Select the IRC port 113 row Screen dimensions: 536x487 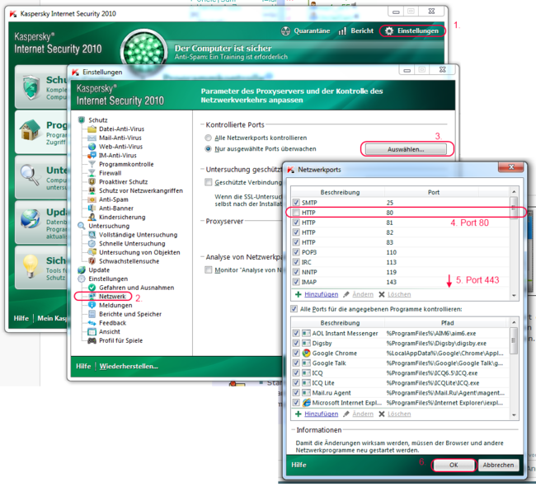point(400,262)
